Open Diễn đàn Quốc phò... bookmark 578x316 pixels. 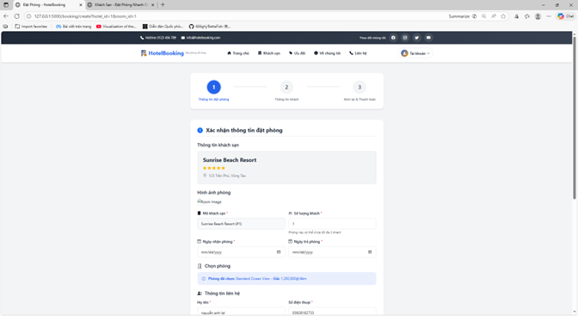(163, 27)
